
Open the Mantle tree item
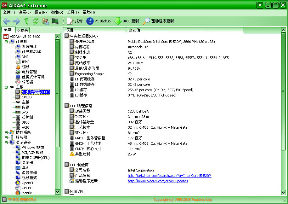pos(24,193)
